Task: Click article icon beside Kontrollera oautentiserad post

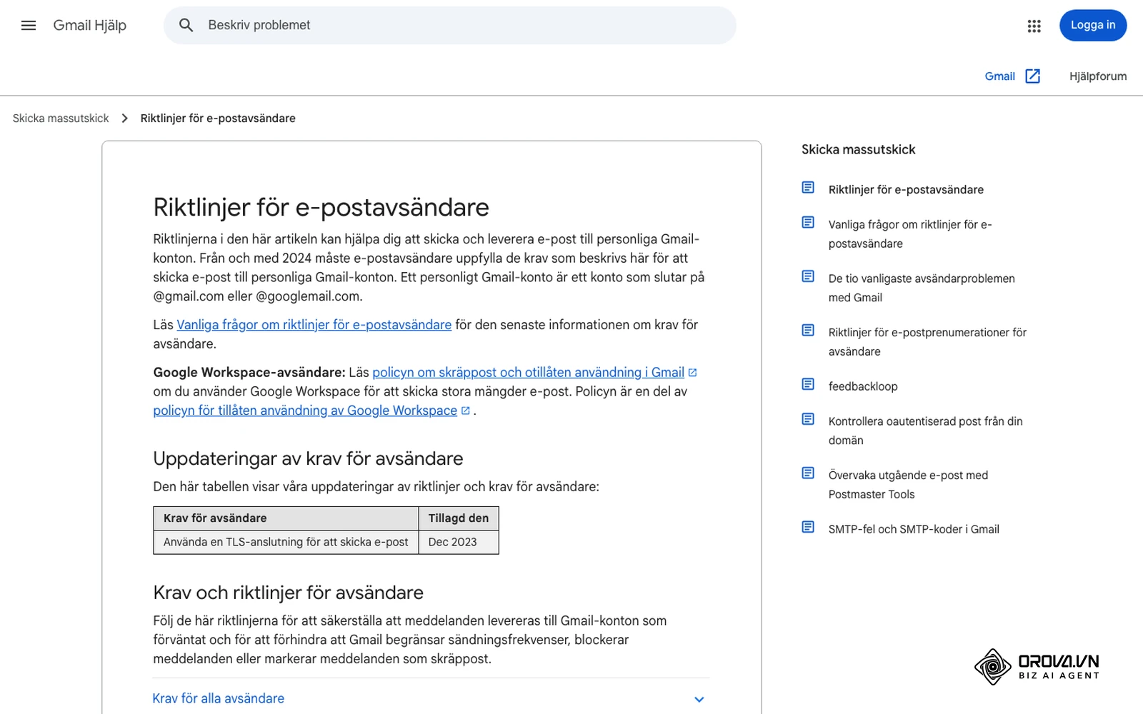Action: [808, 419]
